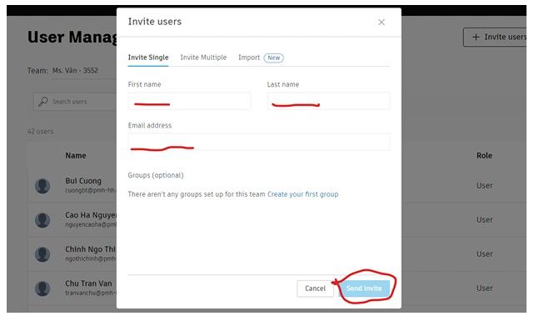Viewport: 534px width, 321px height.
Task: Click Invite users button in background page
Action: 496,38
